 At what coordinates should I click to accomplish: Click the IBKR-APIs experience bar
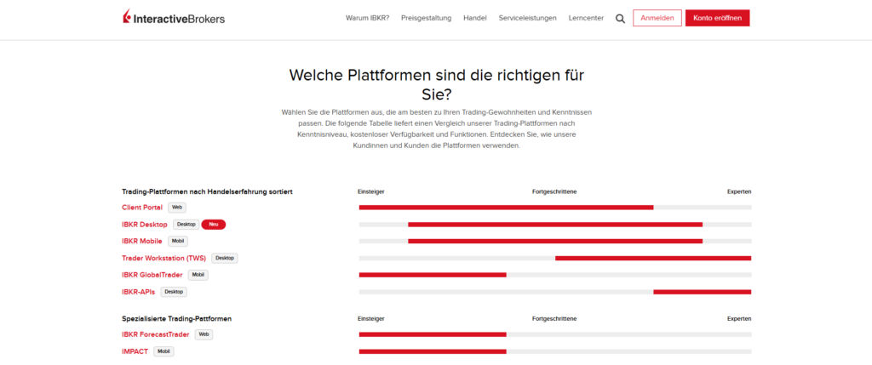(x=555, y=292)
